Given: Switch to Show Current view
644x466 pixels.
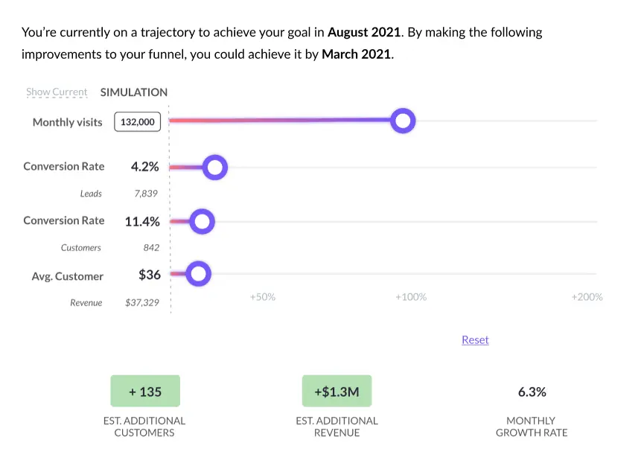Looking at the screenshot, I should tap(57, 92).
